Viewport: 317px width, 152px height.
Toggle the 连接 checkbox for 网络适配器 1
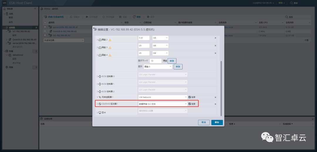[x=190, y=97]
